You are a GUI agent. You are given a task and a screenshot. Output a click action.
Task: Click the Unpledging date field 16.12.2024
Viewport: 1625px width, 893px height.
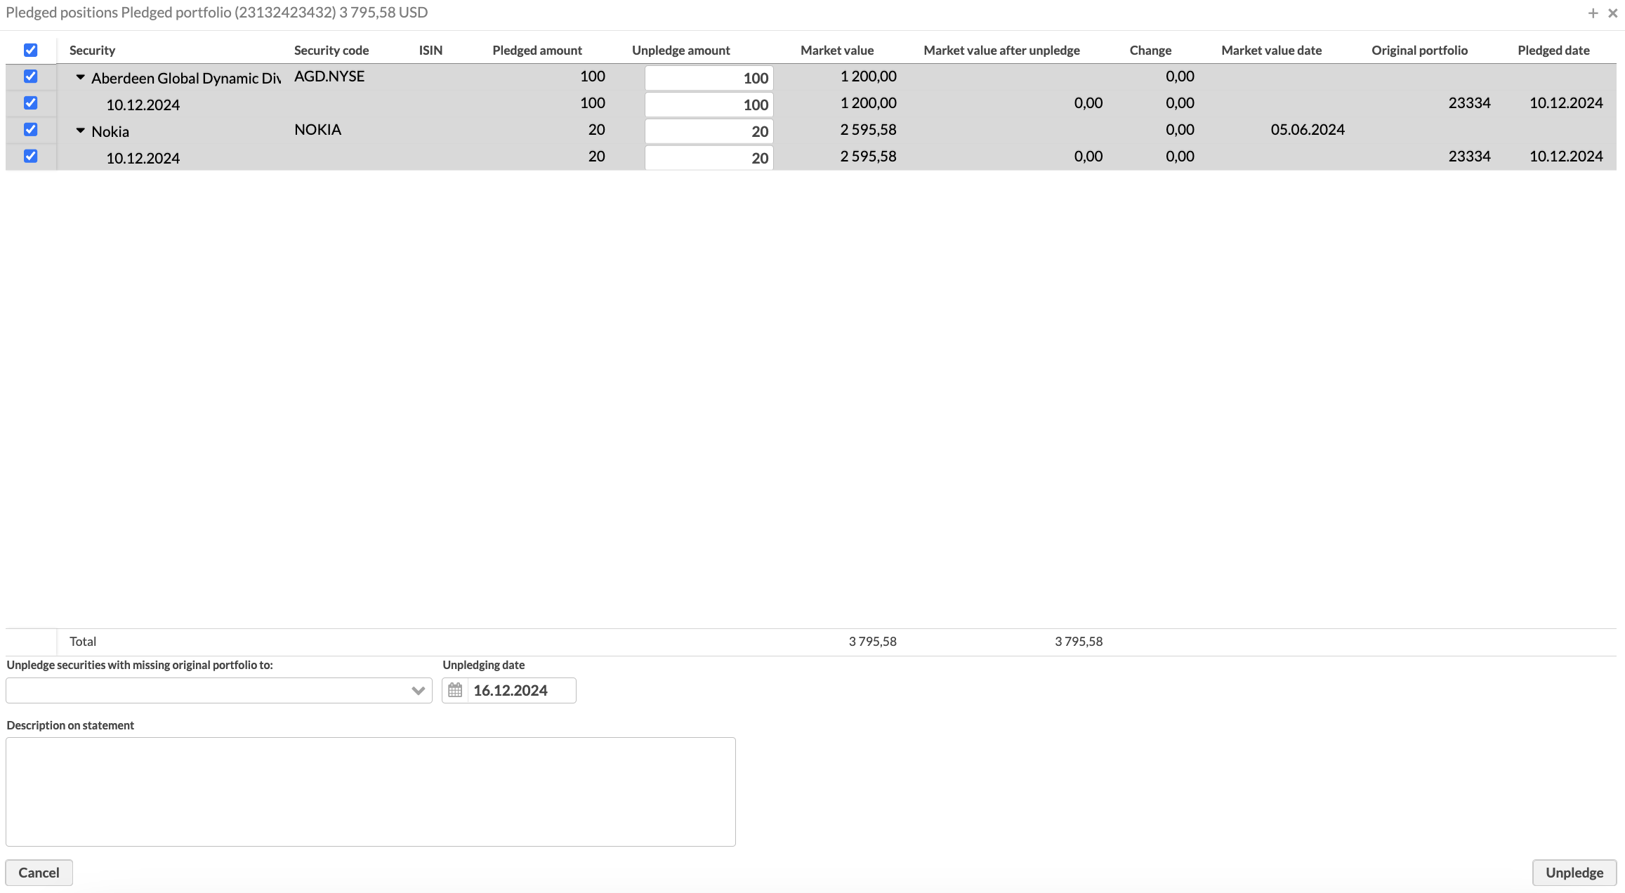522,690
